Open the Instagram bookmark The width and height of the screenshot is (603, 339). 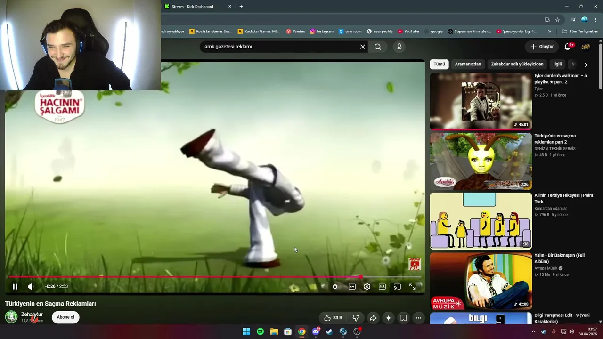point(322,32)
